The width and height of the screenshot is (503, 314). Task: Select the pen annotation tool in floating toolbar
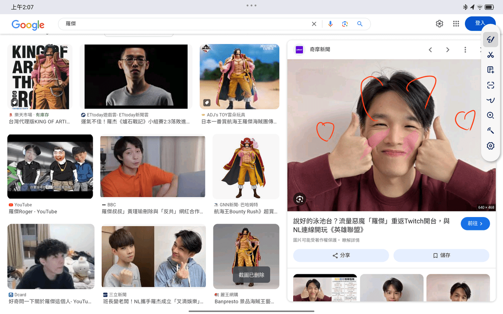pos(490,40)
